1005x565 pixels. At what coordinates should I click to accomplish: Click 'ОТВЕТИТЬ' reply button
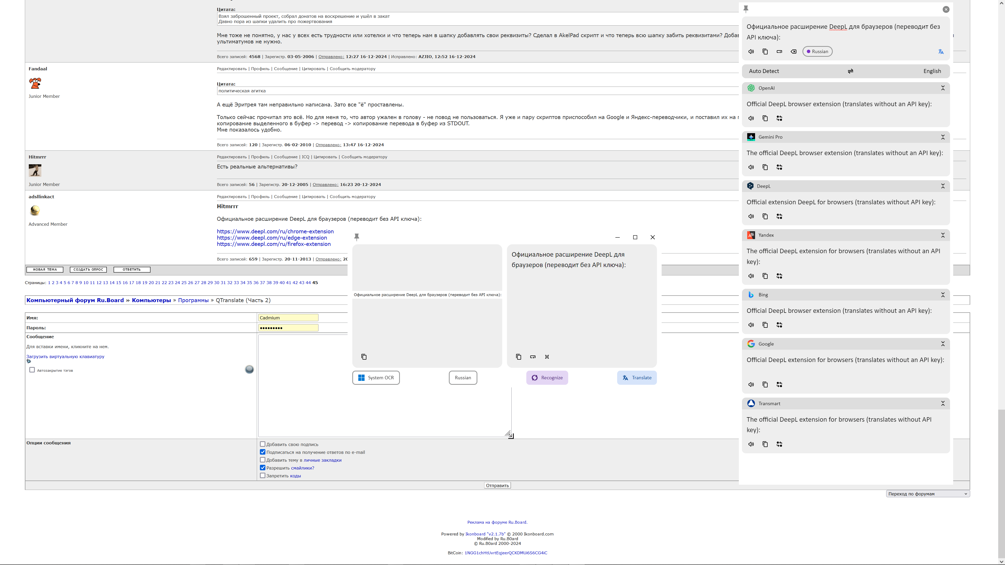click(131, 269)
